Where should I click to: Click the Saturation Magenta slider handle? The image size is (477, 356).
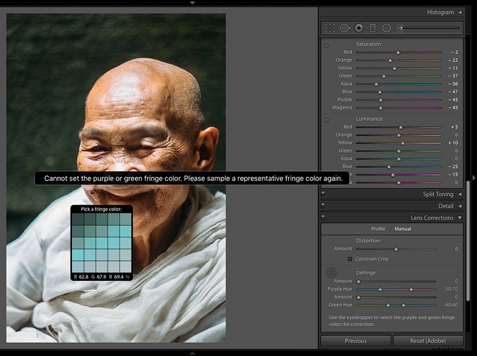click(x=380, y=108)
